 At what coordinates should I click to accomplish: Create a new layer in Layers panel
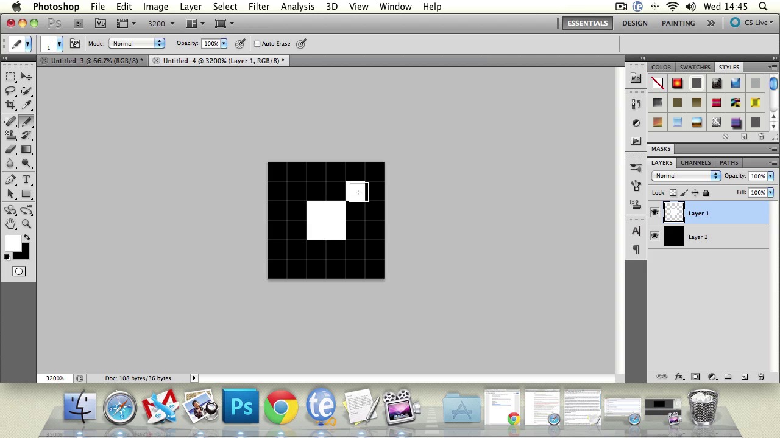[744, 377]
